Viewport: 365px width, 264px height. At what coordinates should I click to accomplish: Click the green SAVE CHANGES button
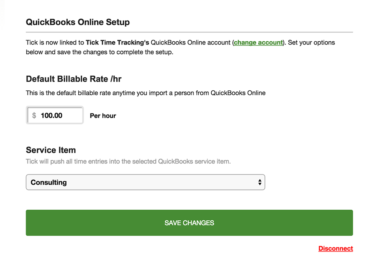coord(189,223)
